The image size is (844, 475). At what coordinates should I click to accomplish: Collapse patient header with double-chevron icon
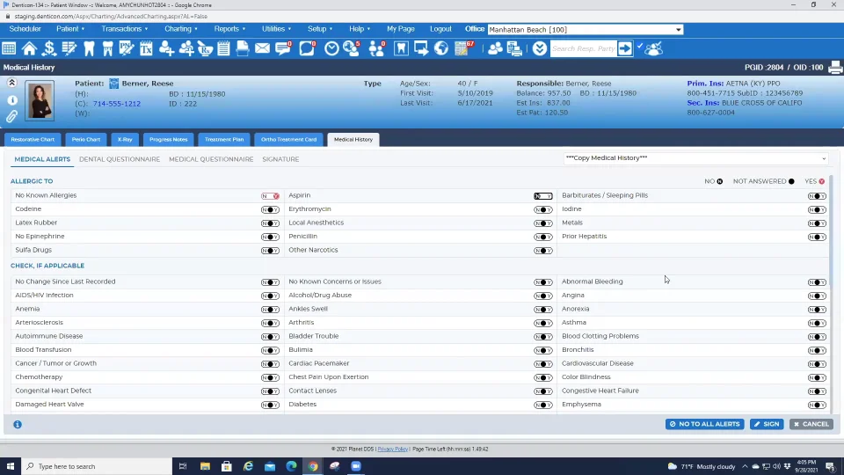click(x=11, y=83)
